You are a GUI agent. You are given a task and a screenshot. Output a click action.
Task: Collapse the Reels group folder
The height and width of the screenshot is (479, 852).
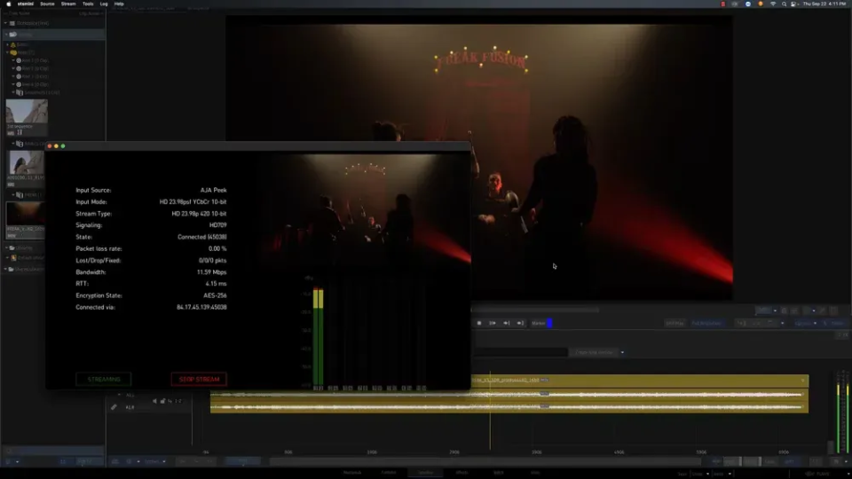pyautogui.click(x=8, y=52)
